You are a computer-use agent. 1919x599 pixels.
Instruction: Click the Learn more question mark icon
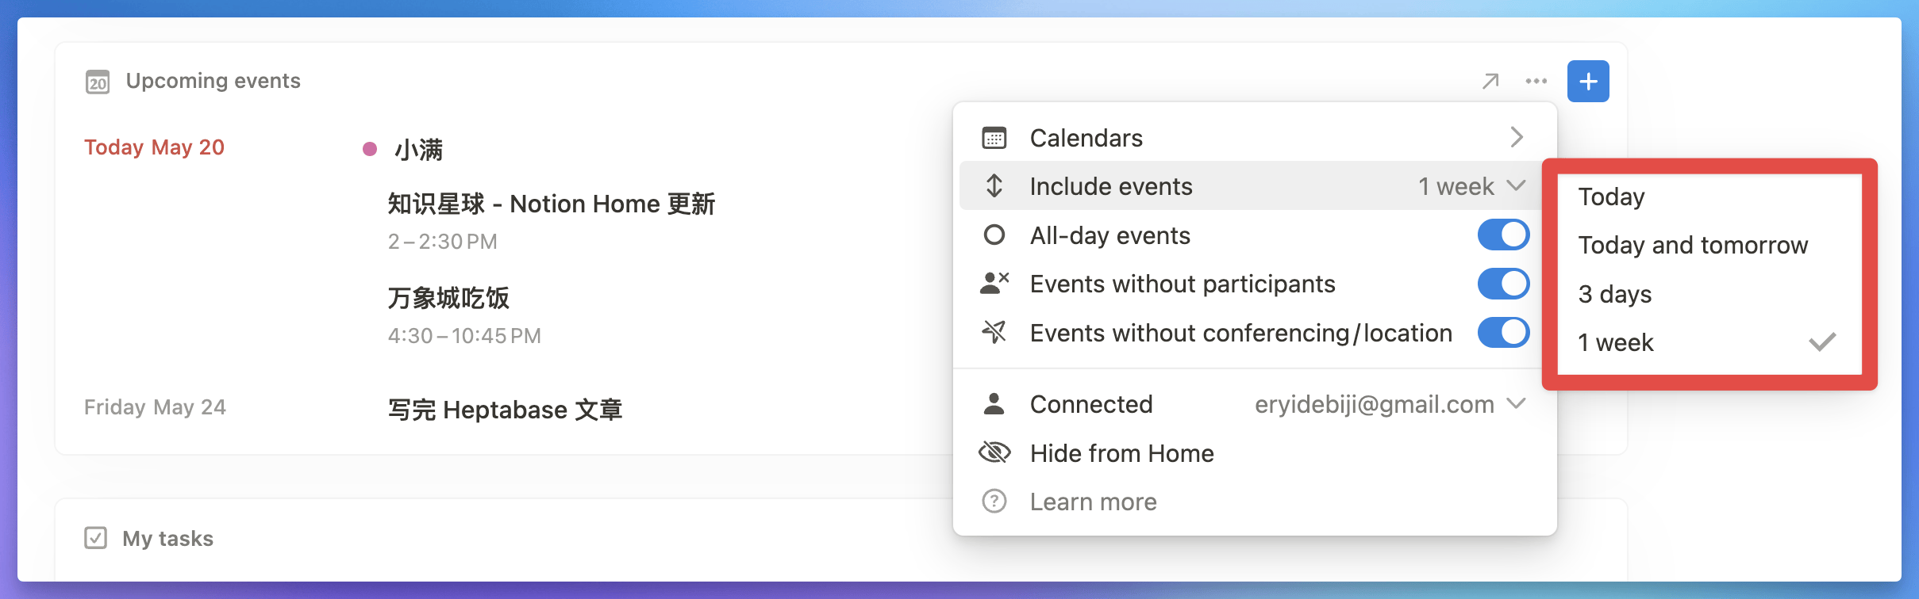(994, 502)
